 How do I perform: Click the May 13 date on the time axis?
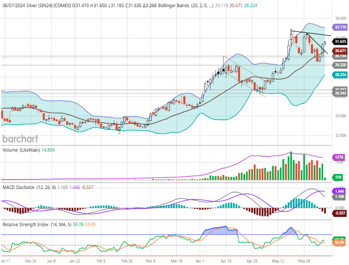[278, 261]
